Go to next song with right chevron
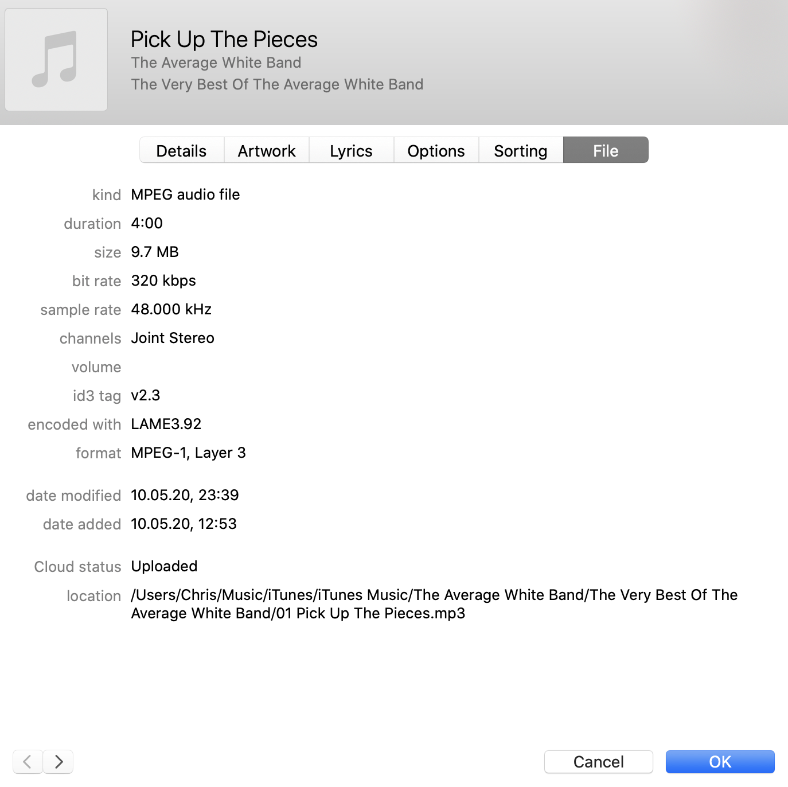 click(x=58, y=762)
